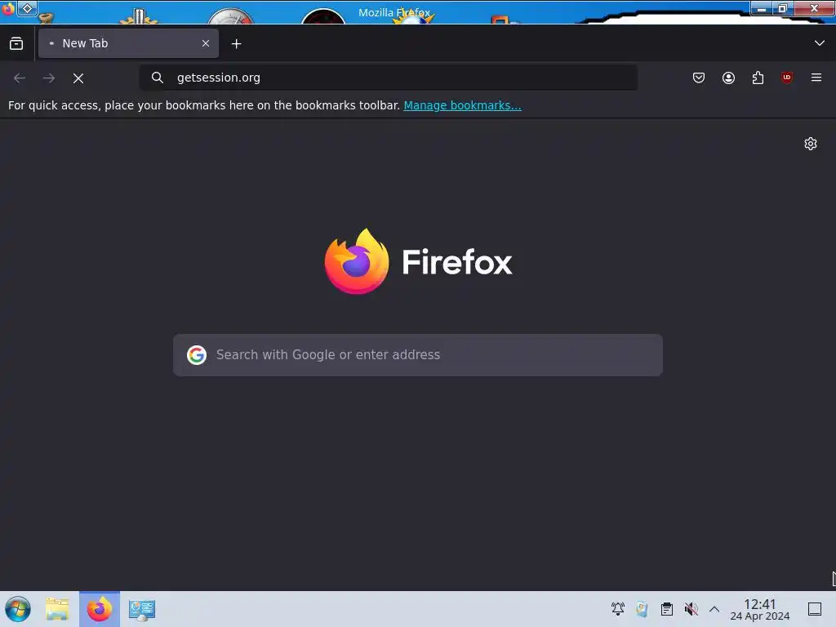Stop loading the page
The height and width of the screenshot is (627, 836).
point(78,78)
